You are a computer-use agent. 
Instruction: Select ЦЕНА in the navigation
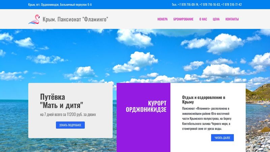click(x=216, y=19)
